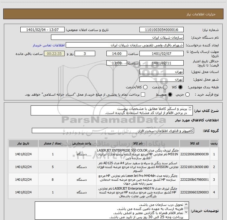Select the کالا/خدمت radio button

coord(145,87)
